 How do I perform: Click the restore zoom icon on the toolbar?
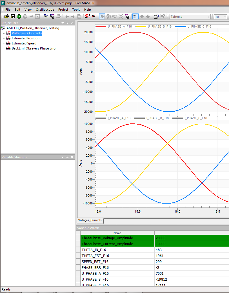click(115, 16)
